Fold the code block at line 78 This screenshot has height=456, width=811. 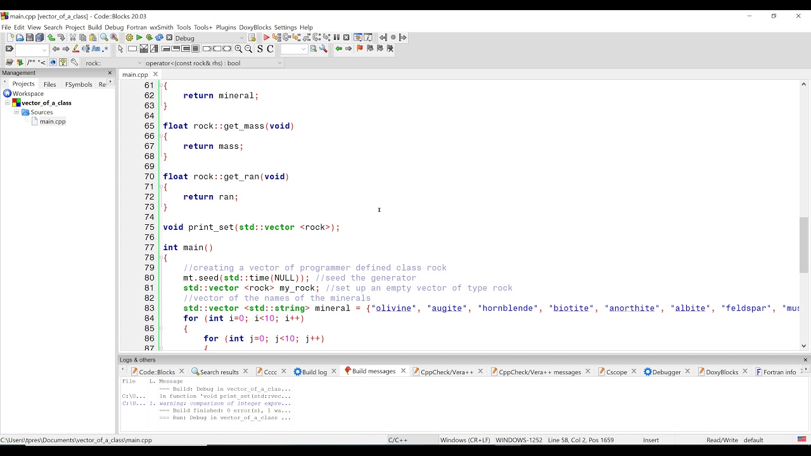[160, 258]
